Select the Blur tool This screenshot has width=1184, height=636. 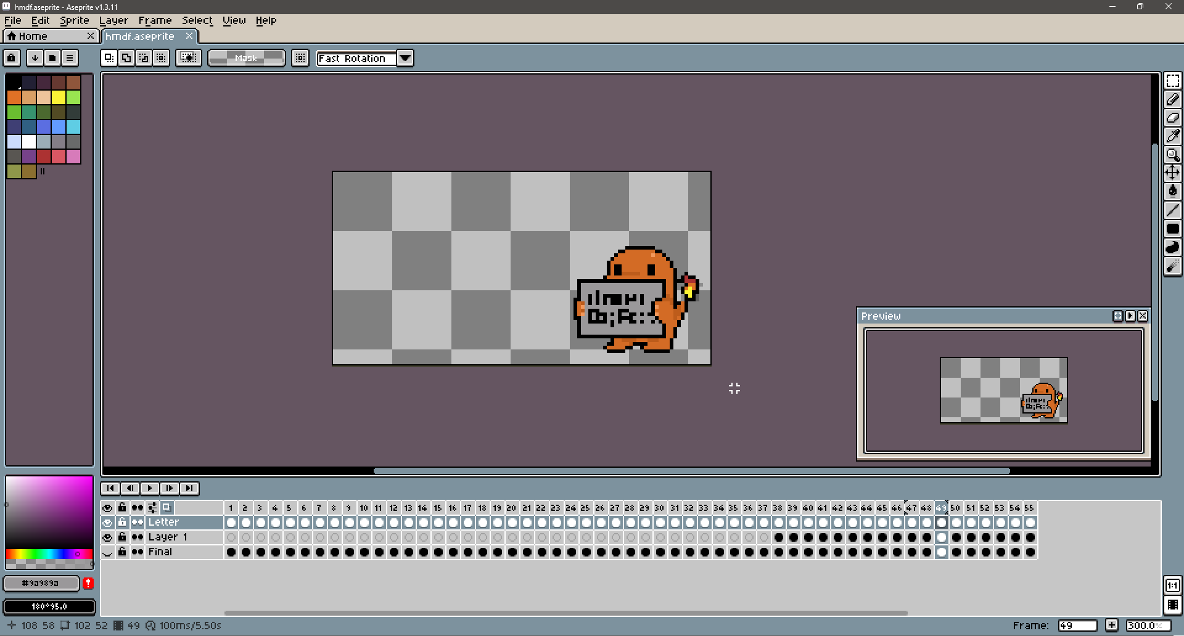pos(1172,266)
